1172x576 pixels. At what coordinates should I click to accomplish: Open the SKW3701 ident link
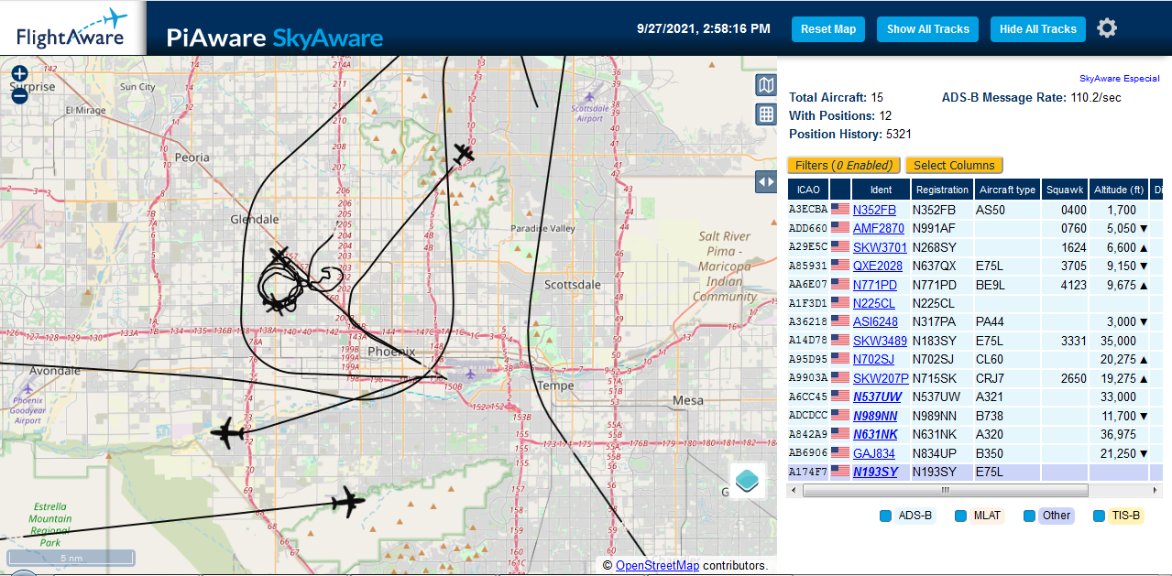tap(880, 247)
